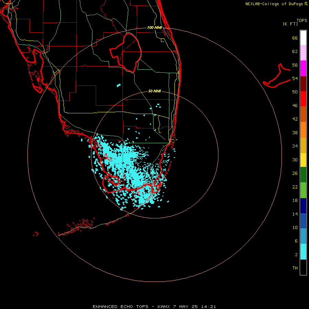Screen dimensions: 309x309
Task: Click the K FT units label
Action: tap(290, 24)
